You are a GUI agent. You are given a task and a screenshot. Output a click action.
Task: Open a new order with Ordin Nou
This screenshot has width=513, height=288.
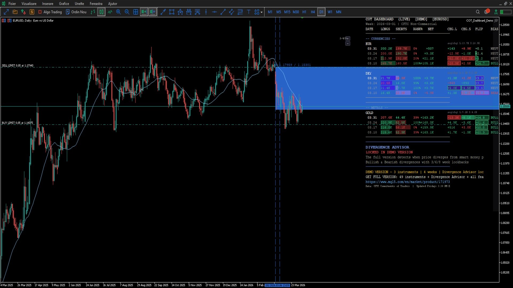point(76,12)
